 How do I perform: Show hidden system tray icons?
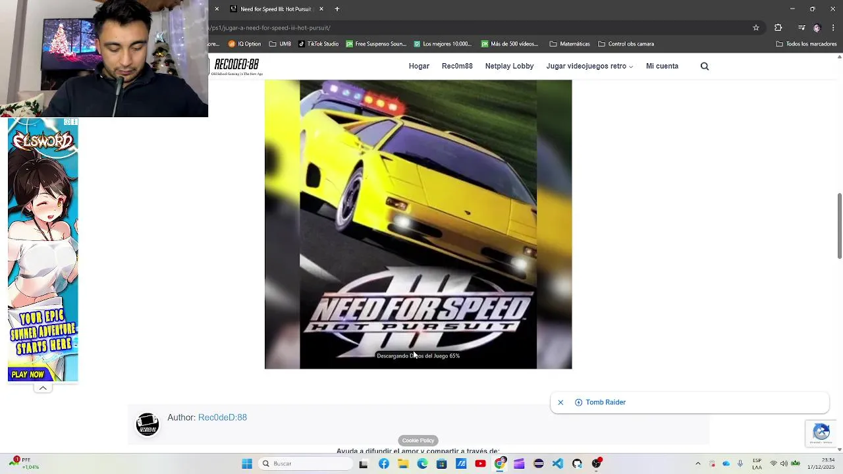tap(698, 463)
